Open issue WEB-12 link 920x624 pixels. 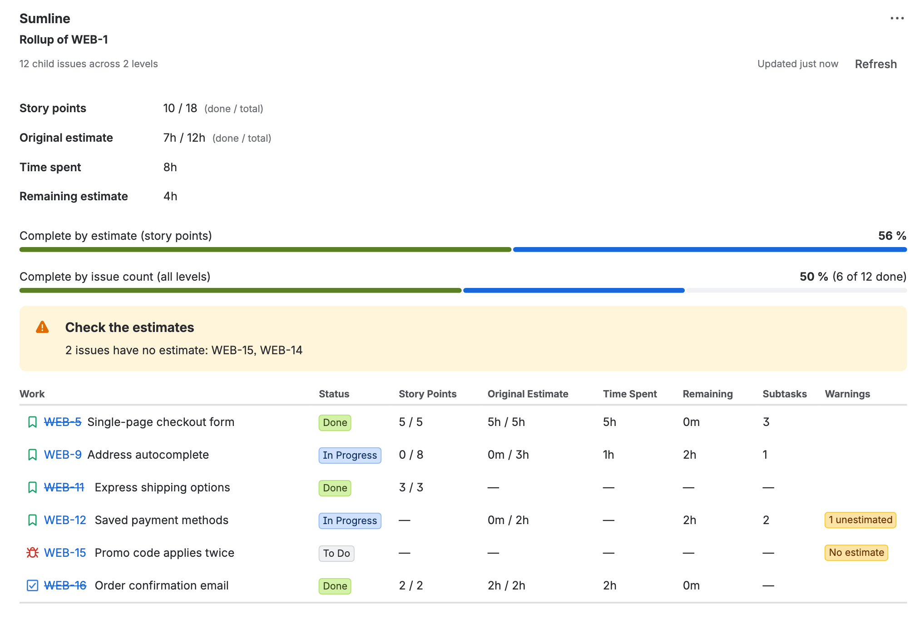pyautogui.click(x=65, y=520)
